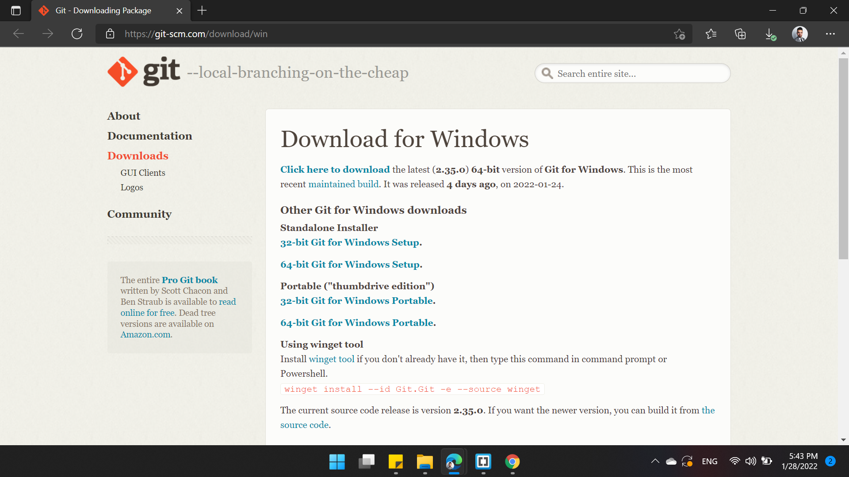
Task: Click the sync update tray icon
Action: tap(687, 461)
